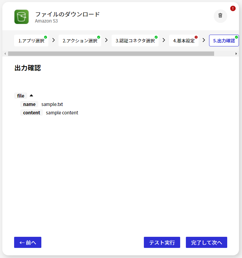Click the name key label

coord(29,104)
